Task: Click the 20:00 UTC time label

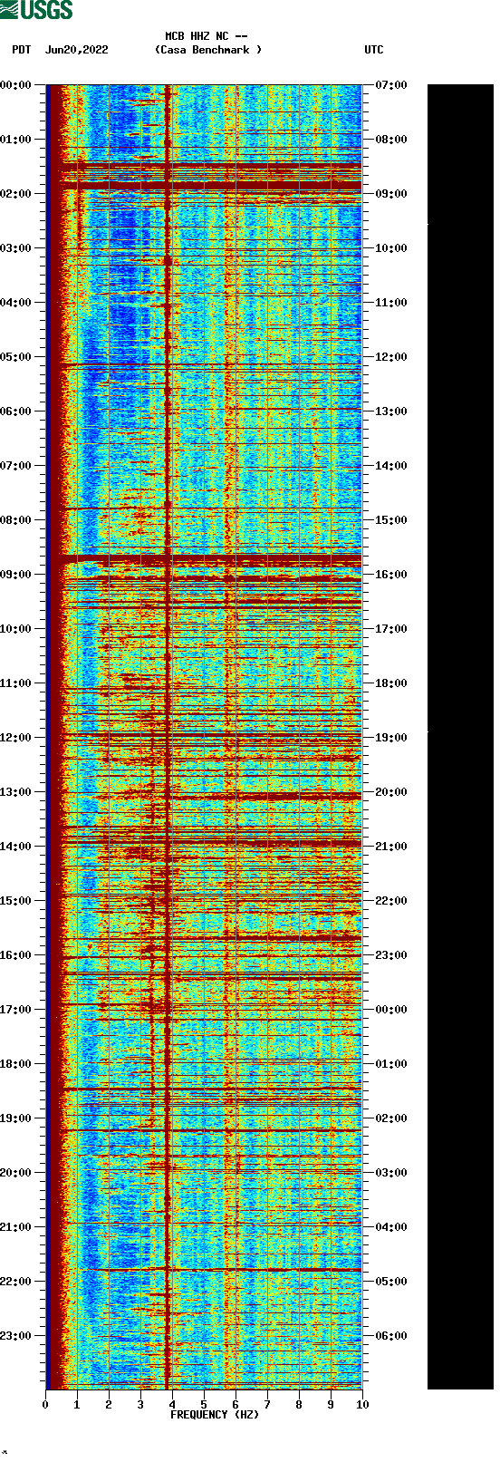Action: coord(391,792)
